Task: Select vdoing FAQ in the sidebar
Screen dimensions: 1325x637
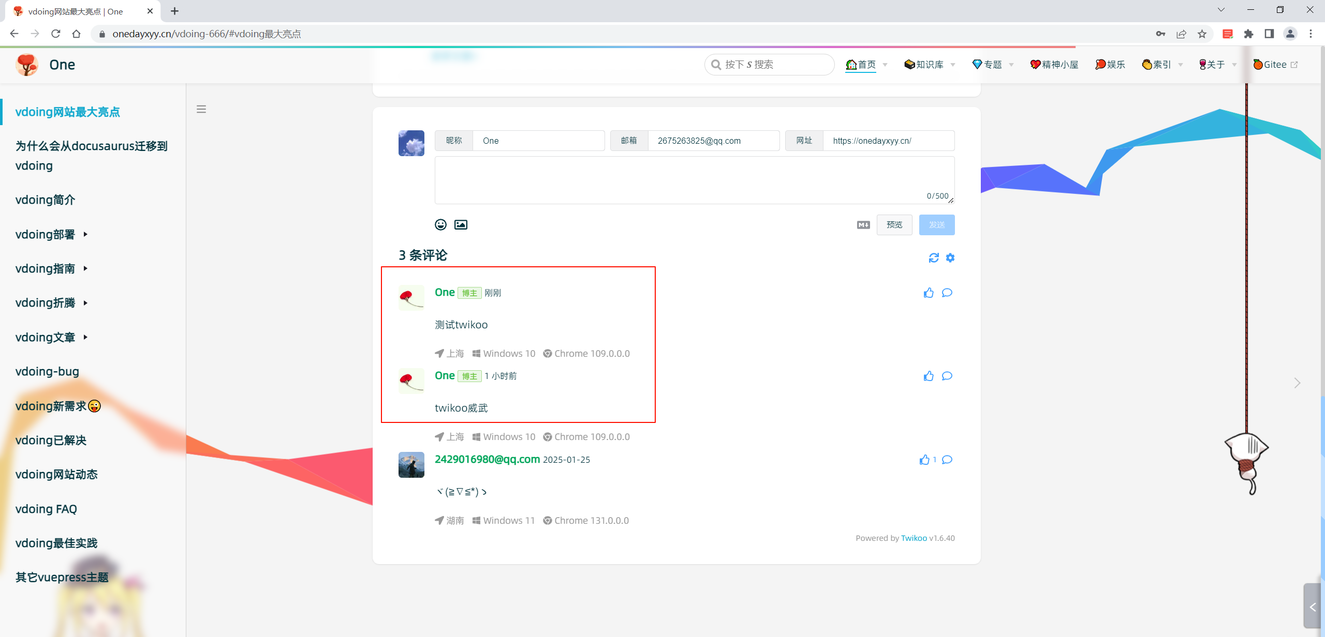Action: coord(46,509)
